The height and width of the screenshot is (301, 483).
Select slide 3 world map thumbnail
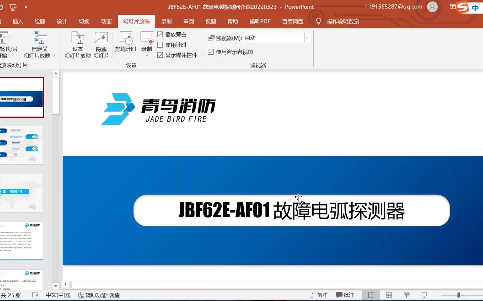[21, 193]
